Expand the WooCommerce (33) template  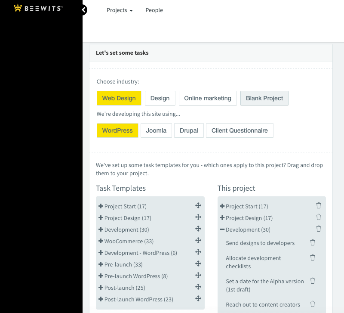[x=101, y=241]
